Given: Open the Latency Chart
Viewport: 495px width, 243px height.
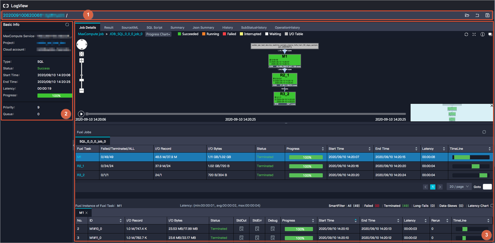Looking at the screenshot, I should (x=478, y=206).
